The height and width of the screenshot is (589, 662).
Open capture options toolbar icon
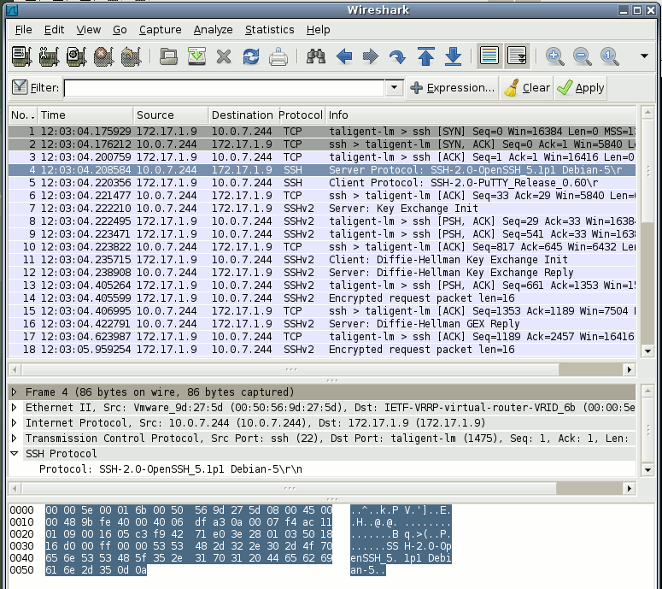(49, 56)
